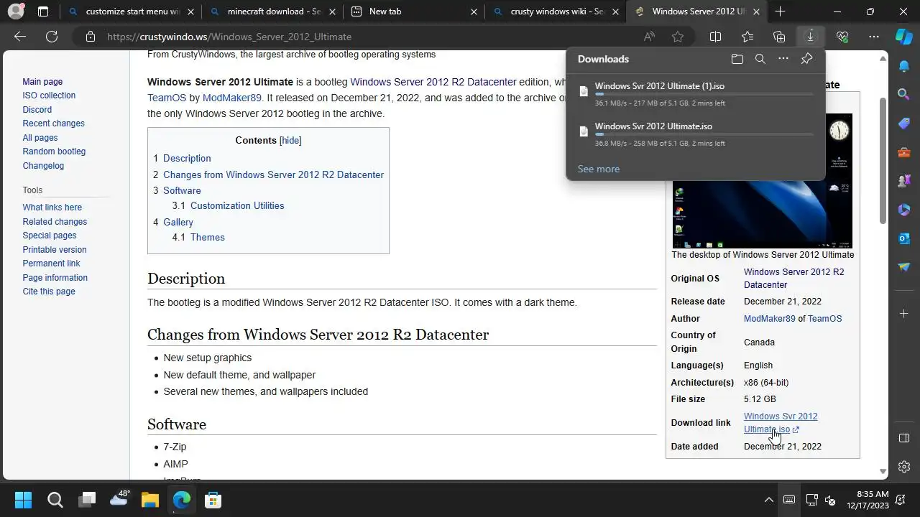Open the browser profile avatar icon
920x517 pixels.
15,11
